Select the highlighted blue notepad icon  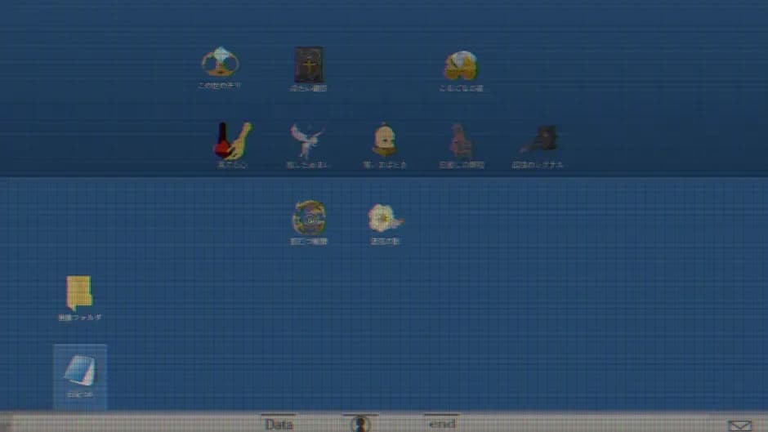point(80,370)
